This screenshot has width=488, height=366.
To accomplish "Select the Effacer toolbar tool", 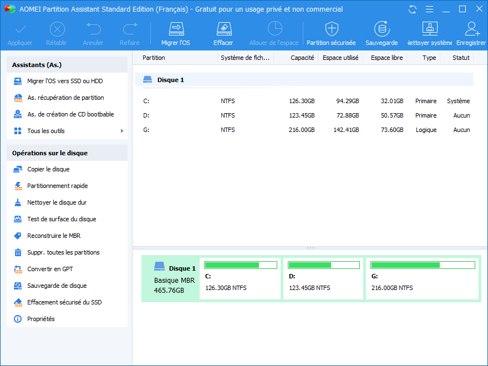I will (x=223, y=33).
